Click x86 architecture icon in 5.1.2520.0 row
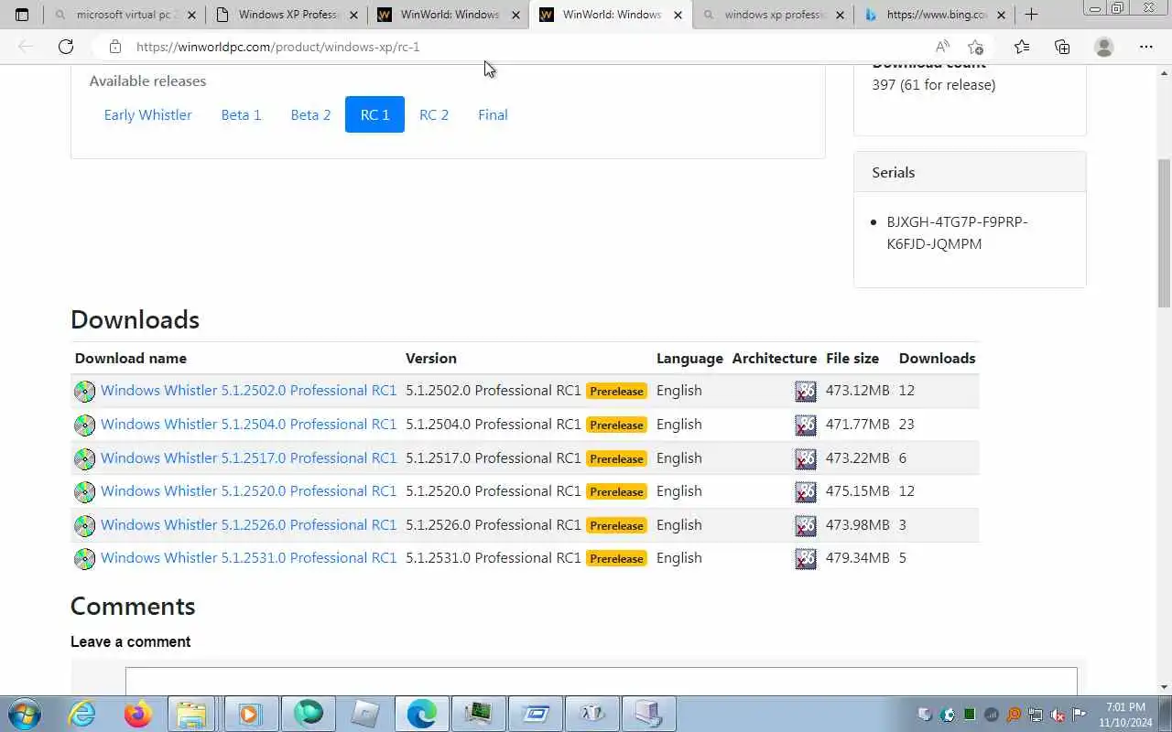 coord(806,492)
